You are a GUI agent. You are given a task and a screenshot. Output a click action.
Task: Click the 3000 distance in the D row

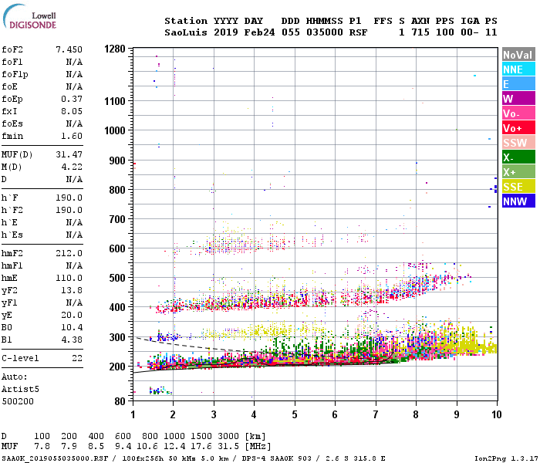coord(228,437)
